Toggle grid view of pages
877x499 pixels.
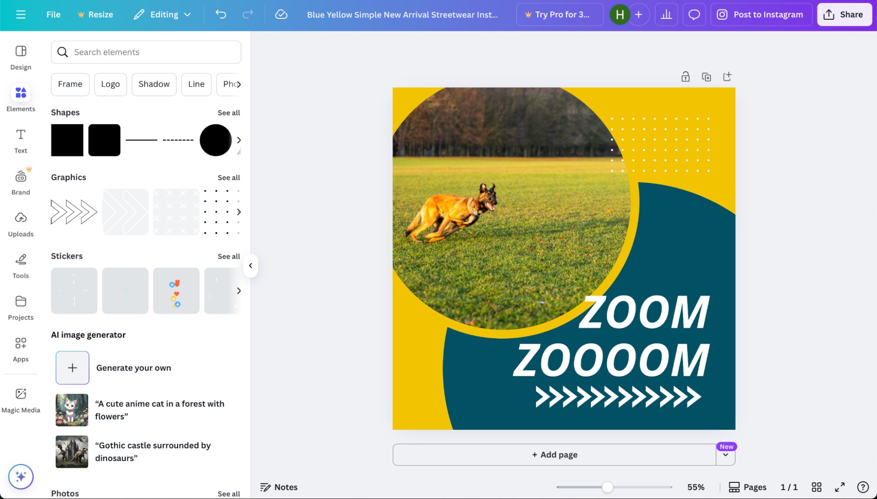coord(816,487)
